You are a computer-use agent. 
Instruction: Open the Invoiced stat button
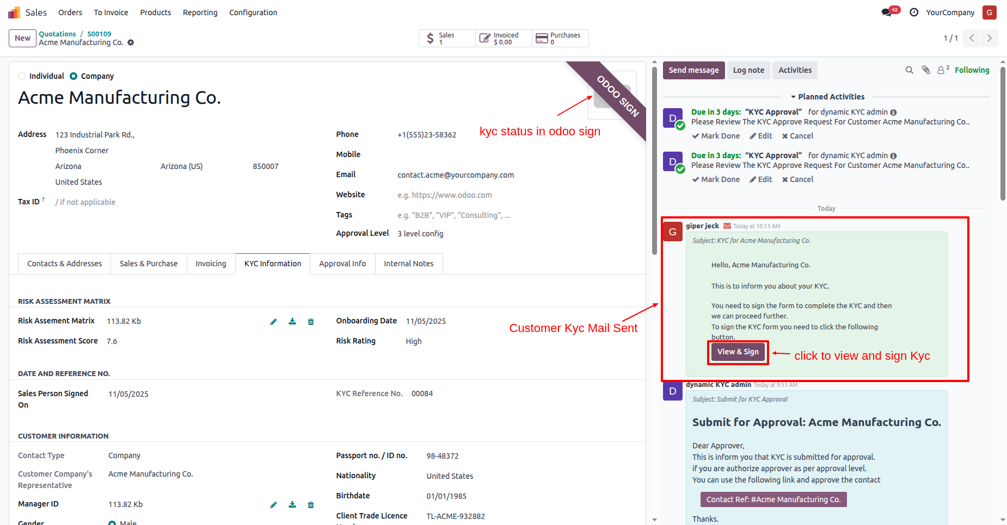503,38
